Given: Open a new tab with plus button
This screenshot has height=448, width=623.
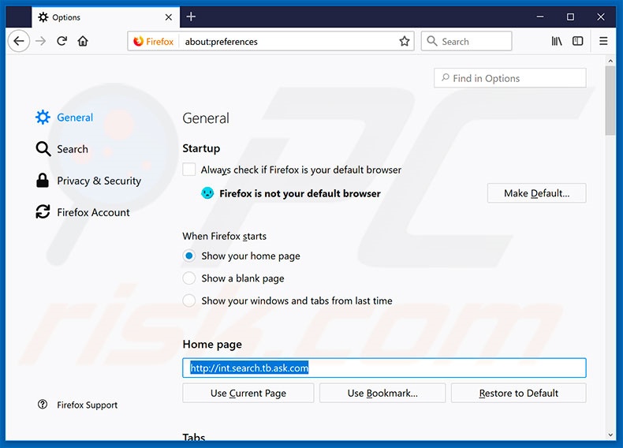Looking at the screenshot, I should point(191,17).
